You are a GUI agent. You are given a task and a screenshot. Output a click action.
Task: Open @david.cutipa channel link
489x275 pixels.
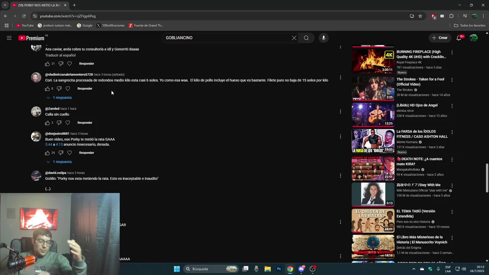pyautogui.click(x=55, y=173)
